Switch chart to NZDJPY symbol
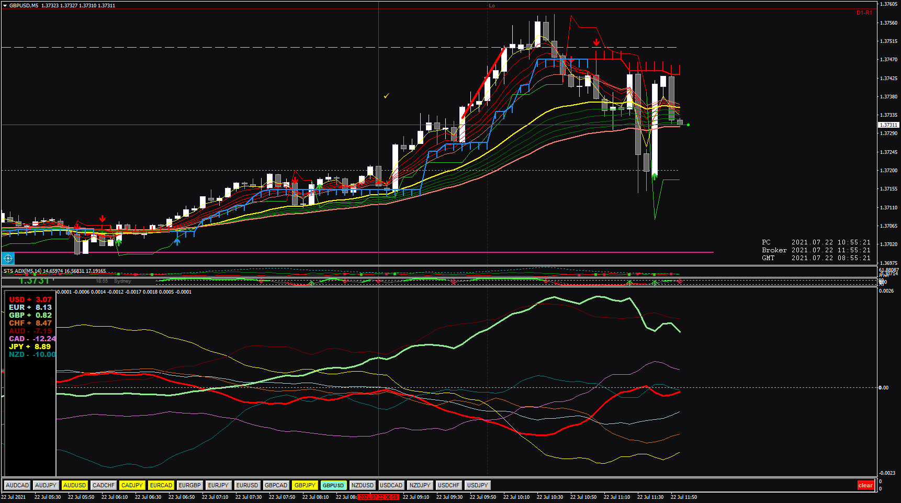 (x=420, y=485)
